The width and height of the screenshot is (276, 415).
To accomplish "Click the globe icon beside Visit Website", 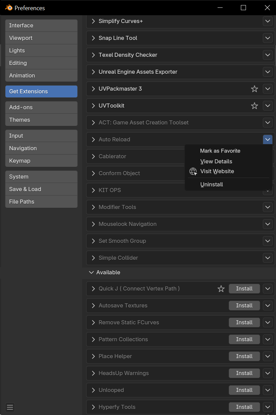I will pos(193,171).
